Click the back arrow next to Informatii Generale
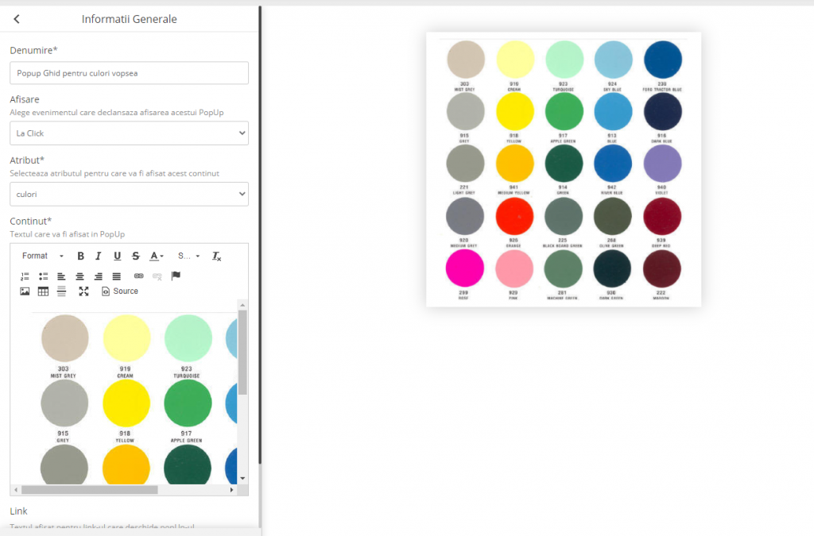 17,19
